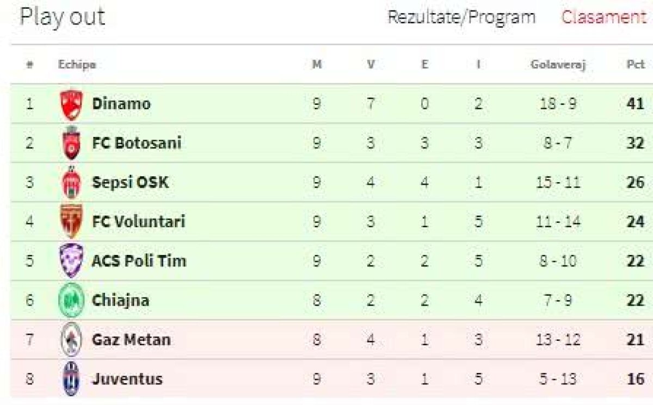Click the Chiajna green round logo

point(71,300)
